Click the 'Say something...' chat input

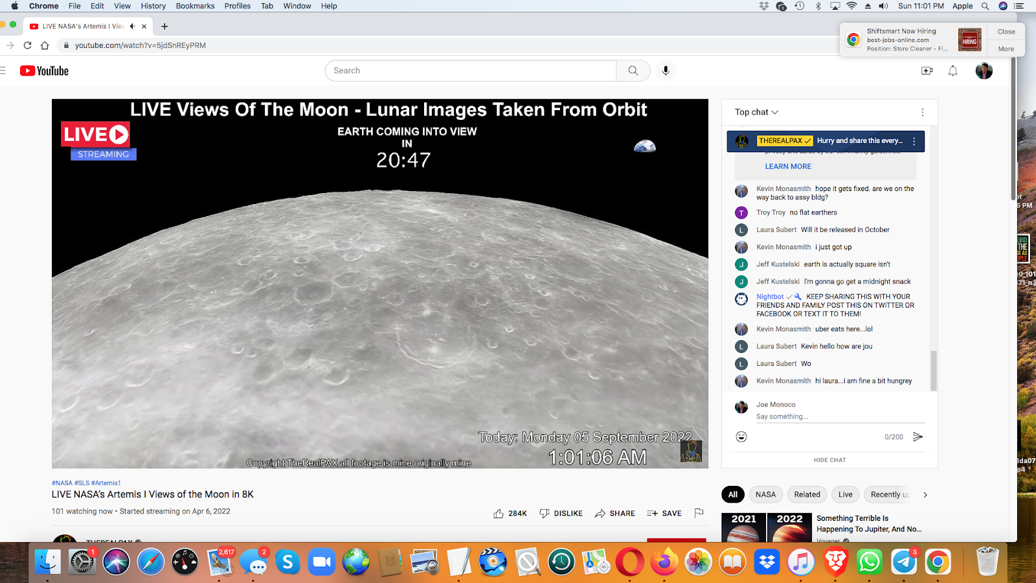coord(840,417)
